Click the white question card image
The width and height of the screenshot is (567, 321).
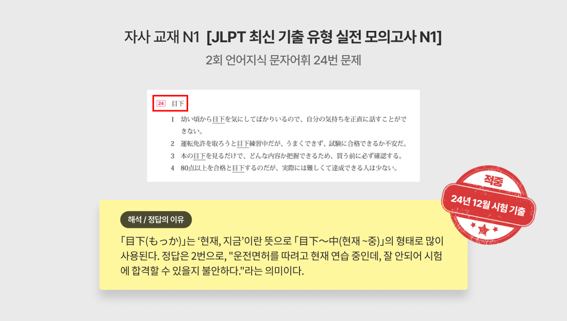pos(283,136)
